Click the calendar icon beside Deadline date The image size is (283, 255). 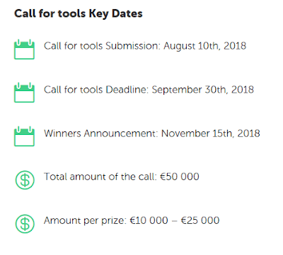point(24,93)
